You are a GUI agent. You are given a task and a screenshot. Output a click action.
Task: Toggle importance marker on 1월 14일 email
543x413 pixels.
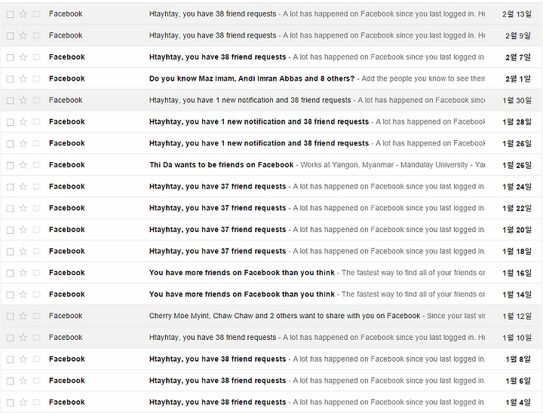pyautogui.click(x=36, y=294)
